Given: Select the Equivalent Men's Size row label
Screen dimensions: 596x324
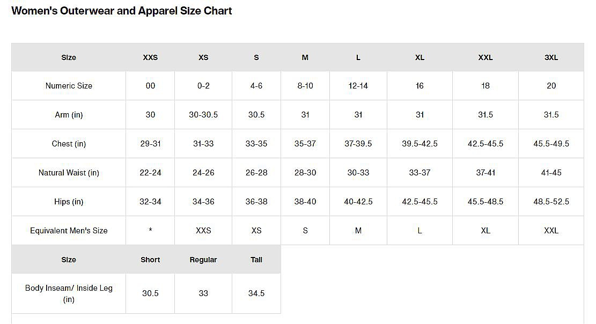Looking at the screenshot, I should 69,231.
